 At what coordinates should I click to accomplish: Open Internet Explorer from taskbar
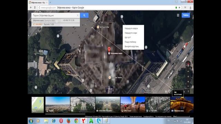point(54,121)
